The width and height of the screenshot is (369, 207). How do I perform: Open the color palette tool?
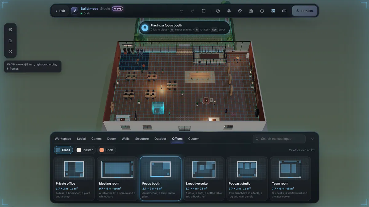240,11
